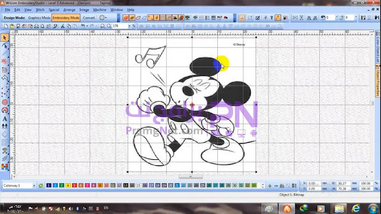Open the zoom percentage dropdown

point(129,26)
